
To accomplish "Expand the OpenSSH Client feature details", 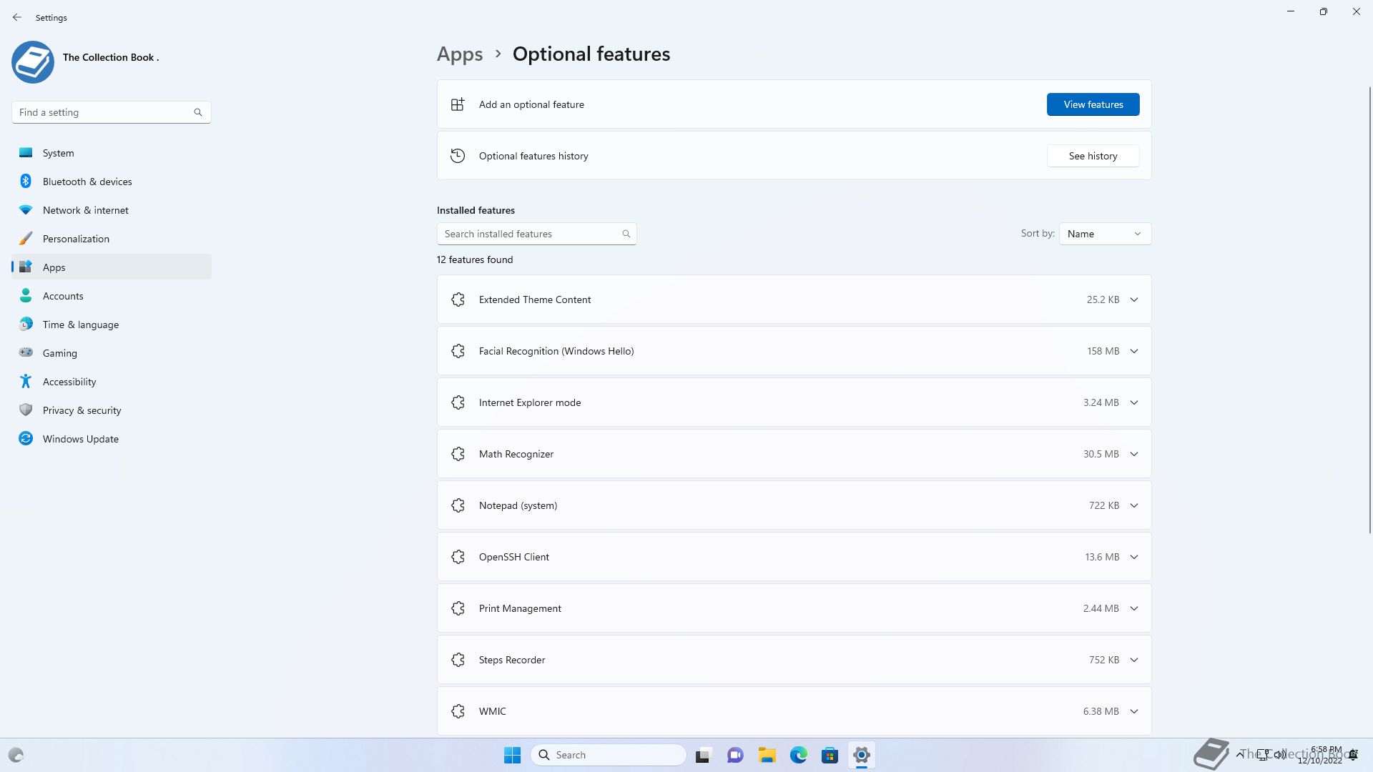I will coord(1133,557).
